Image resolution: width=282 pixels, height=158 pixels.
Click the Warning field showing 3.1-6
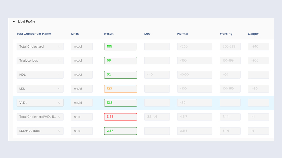(230, 131)
